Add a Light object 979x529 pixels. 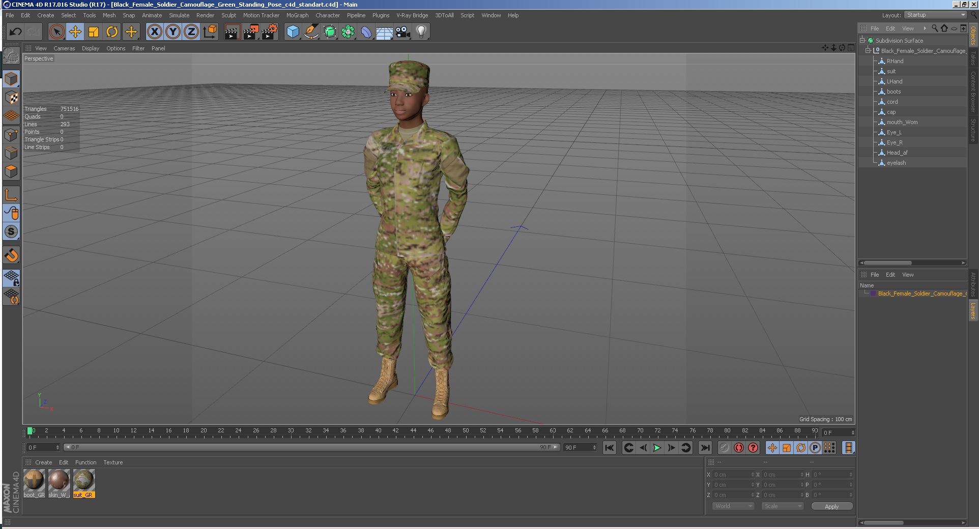[421, 32]
